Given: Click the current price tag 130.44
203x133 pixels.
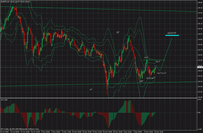Looking at the screenshot, I should (x=199, y=67).
